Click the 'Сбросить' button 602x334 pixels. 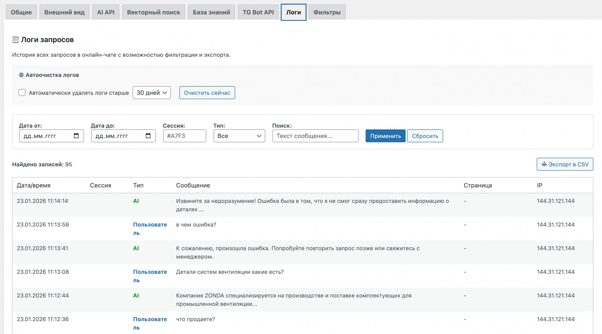pyautogui.click(x=425, y=136)
